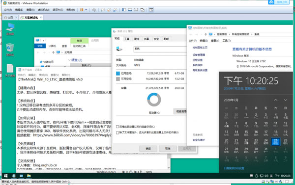Viewport: 295px width, 185px height.
Task: Toggle the allow file content indexing checkbox
Action: click(x=118, y=132)
